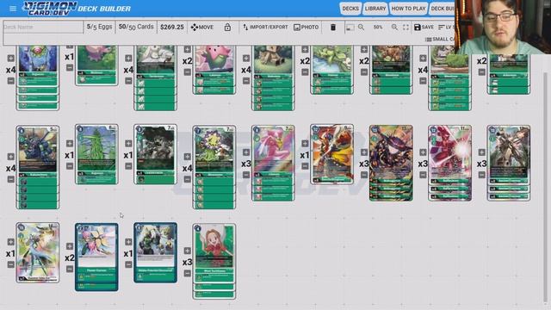Click the 50/50 Cards counter
Viewport: 551px width, 310px height.
(x=136, y=27)
